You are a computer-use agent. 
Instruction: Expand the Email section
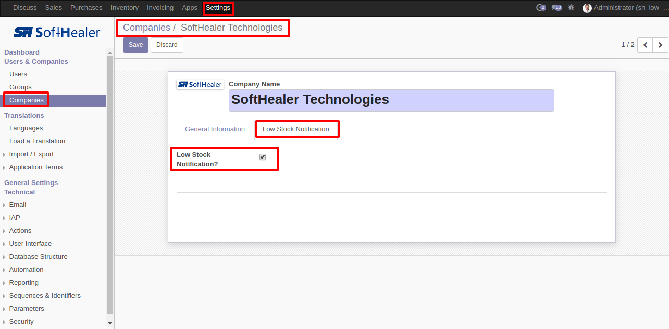tap(17, 205)
